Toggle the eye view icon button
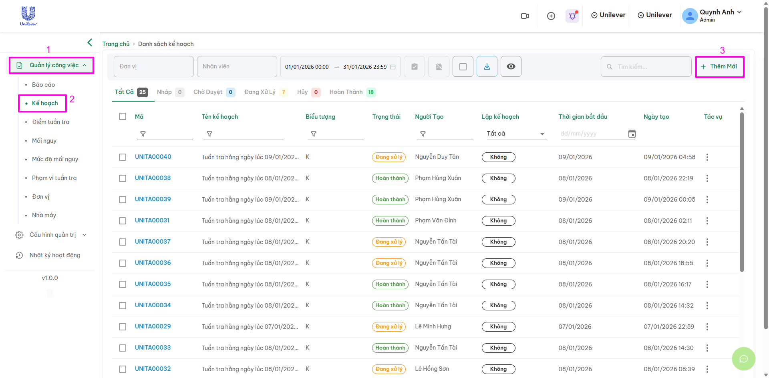 [511, 66]
